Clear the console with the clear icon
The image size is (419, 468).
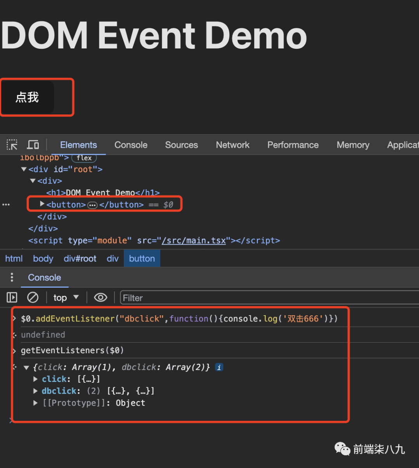click(x=33, y=297)
